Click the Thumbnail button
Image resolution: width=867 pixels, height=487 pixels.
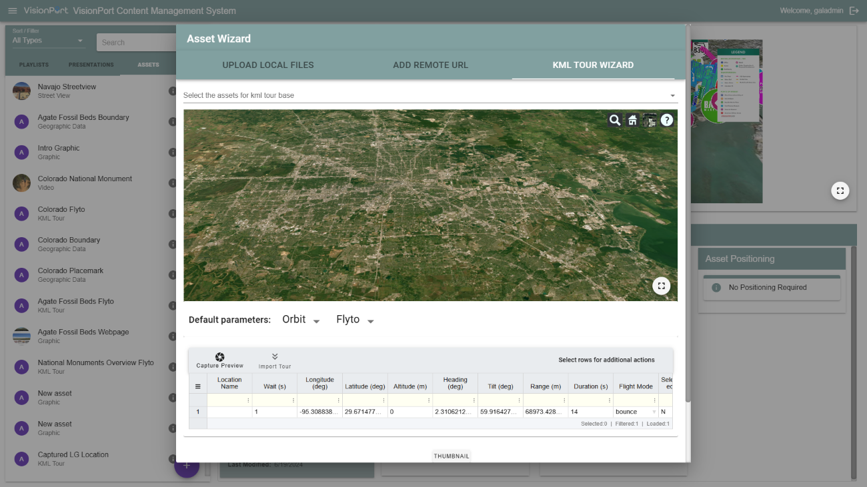click(452, 456)
